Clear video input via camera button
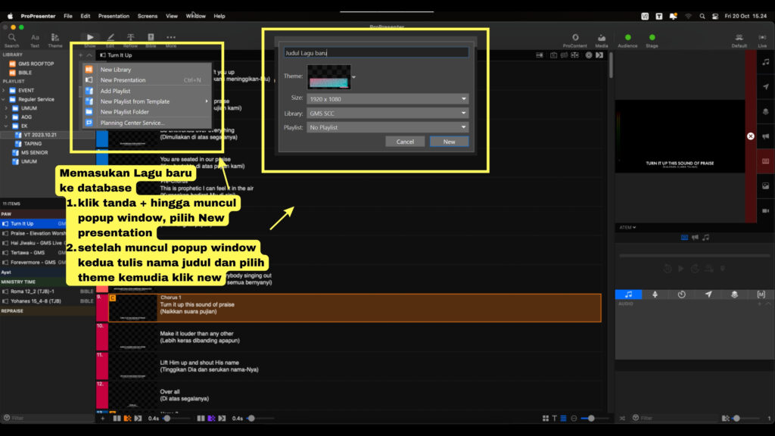Viewport: 775px width, 436px height. (766, 210)
